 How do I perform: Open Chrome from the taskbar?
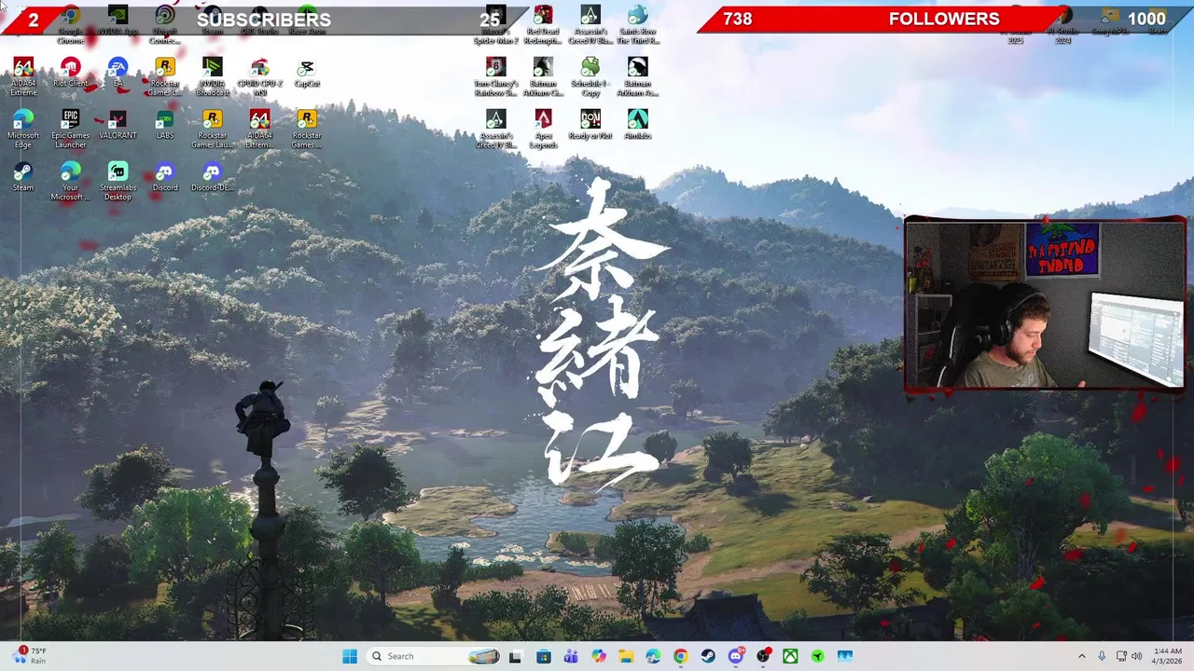[x=680, y=656]
